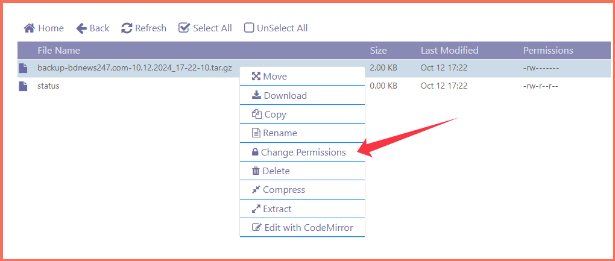
Task: Click the file icon beside status
Action: 23,86
